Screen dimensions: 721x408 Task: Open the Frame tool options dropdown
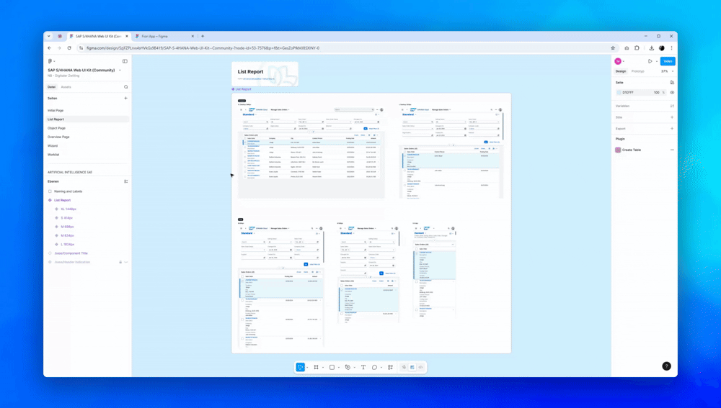(323, 368)
